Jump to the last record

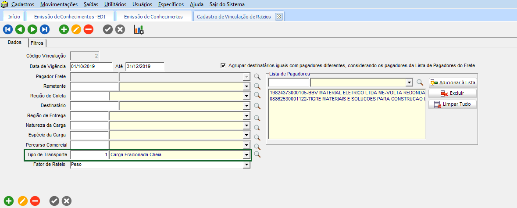click(x=45, y=30)
